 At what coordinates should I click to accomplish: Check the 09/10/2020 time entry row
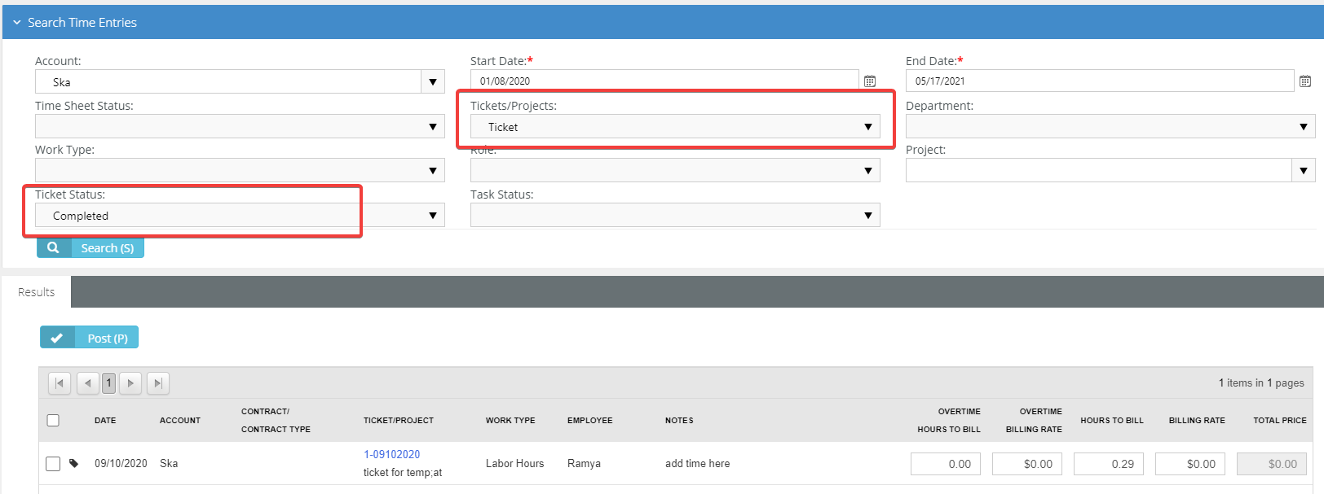(x=53, y=464)
